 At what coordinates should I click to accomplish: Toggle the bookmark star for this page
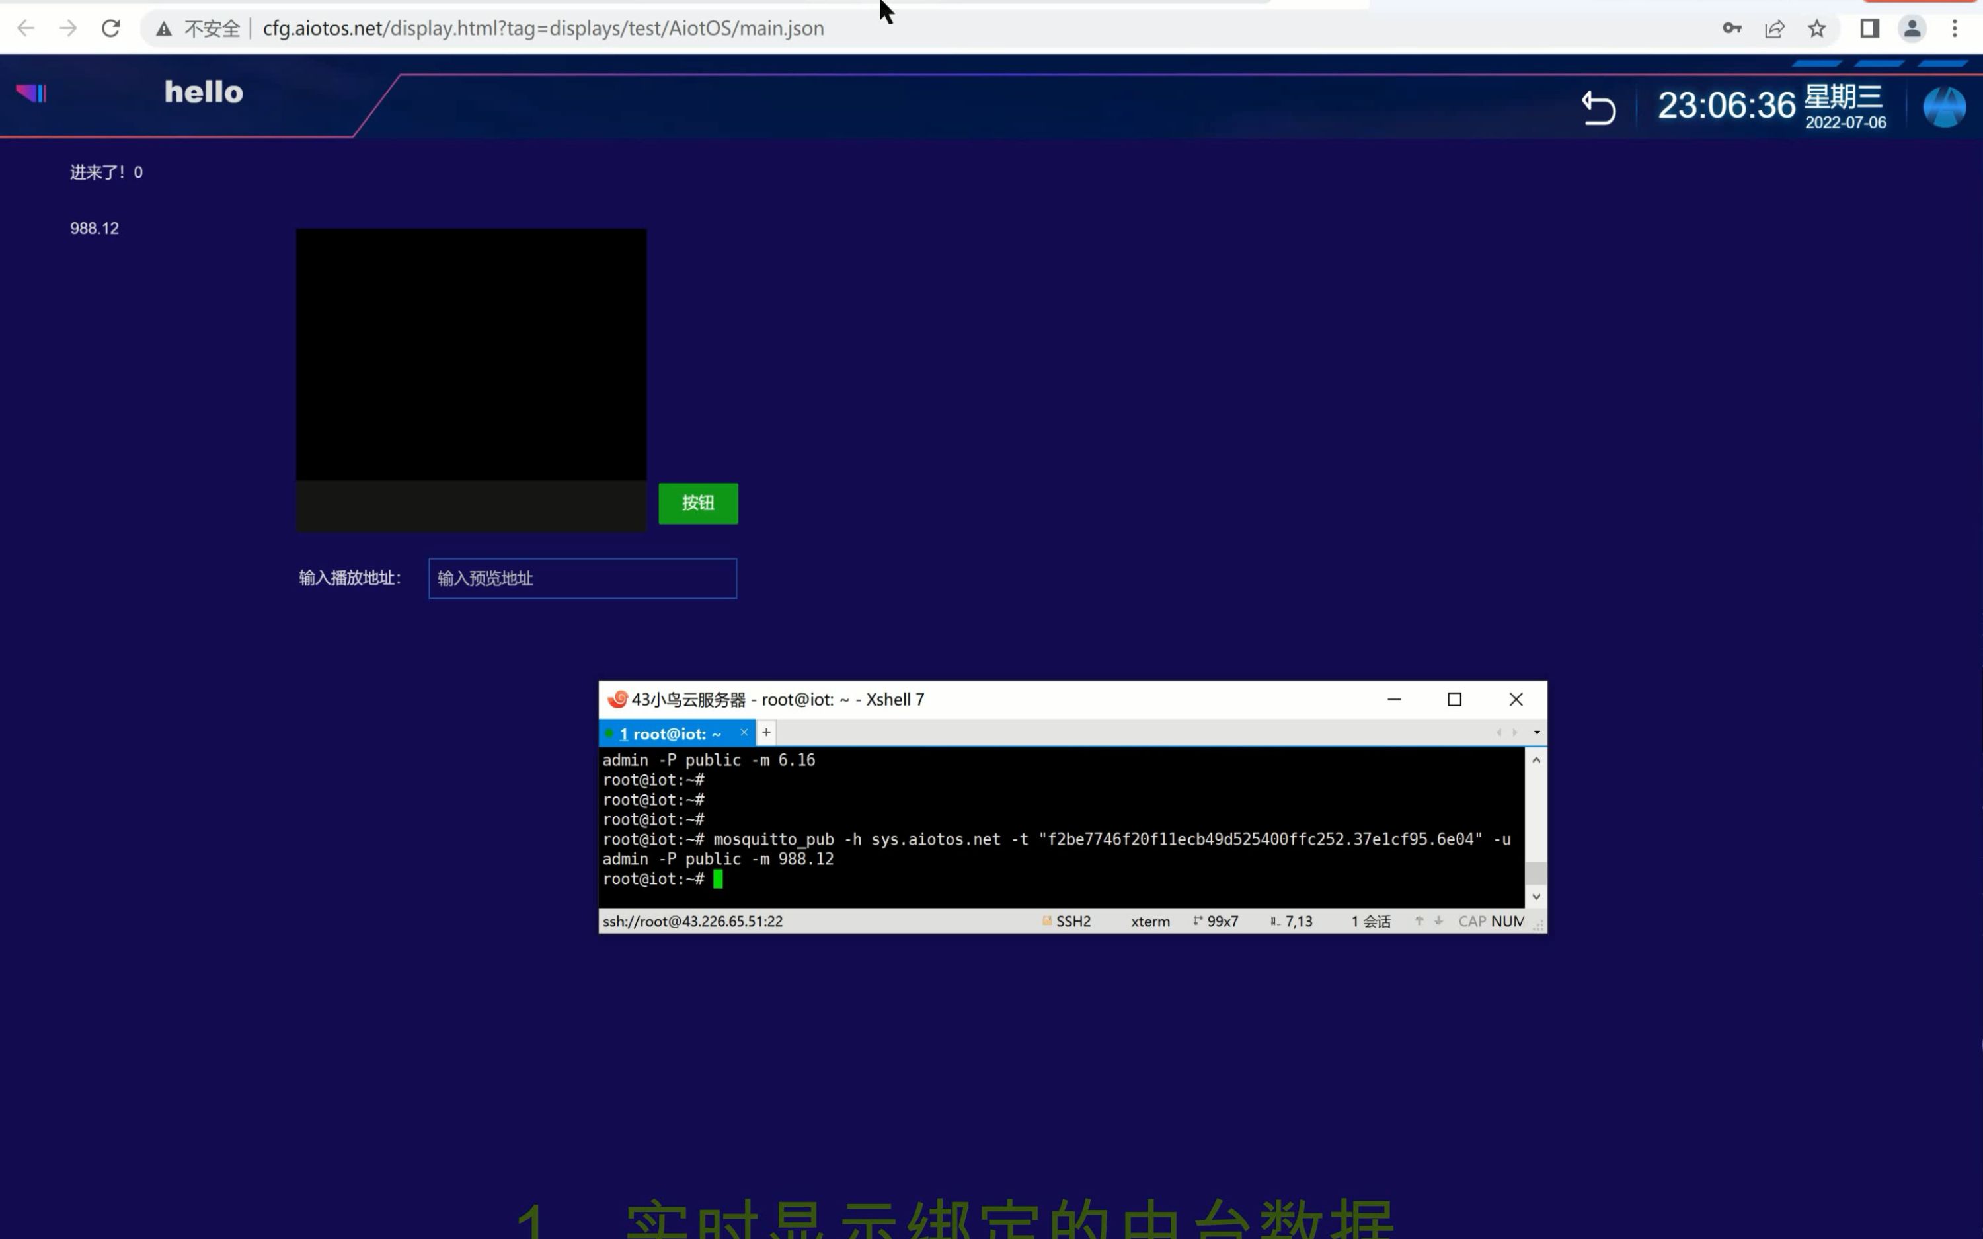tap(1818, 28)
